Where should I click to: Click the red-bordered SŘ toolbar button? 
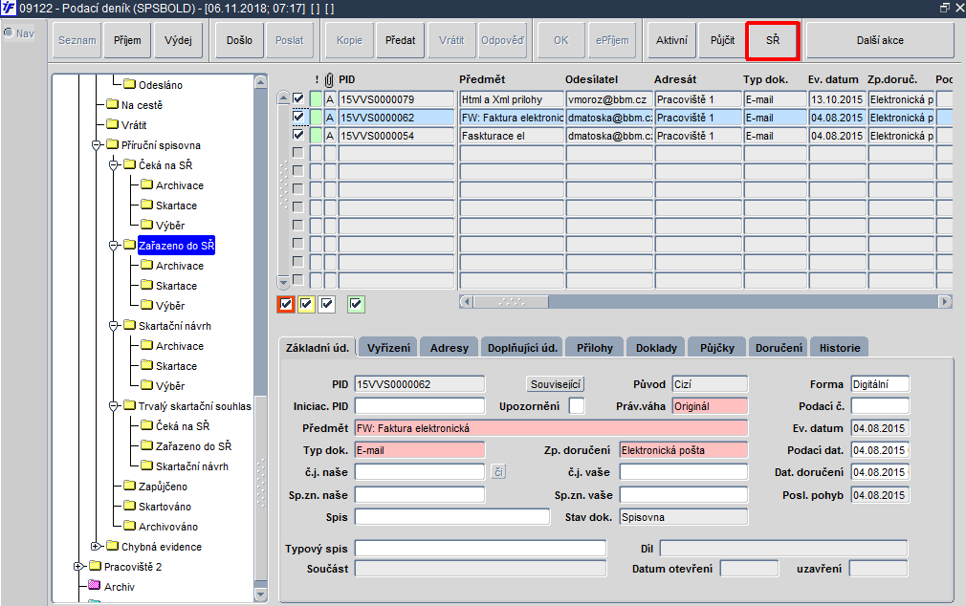(773, 41)
